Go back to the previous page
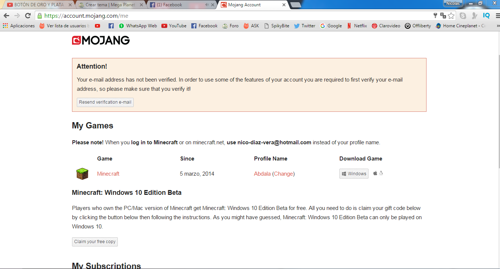Viewport: 500px width, 269px height. [x=6, y=15]
